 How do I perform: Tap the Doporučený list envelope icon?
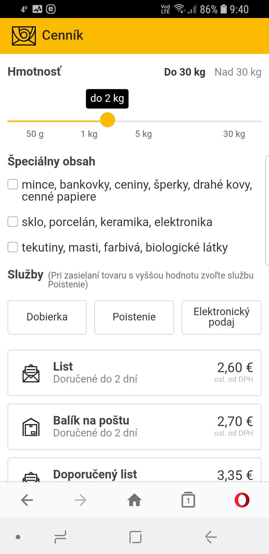(x=31, y=477)
